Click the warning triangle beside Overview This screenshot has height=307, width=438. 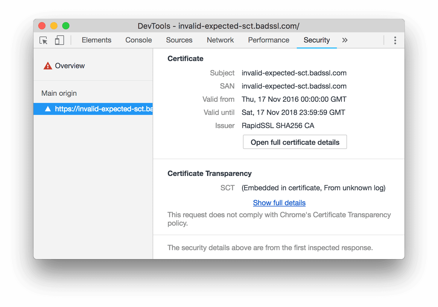click(x=48, y=66)
